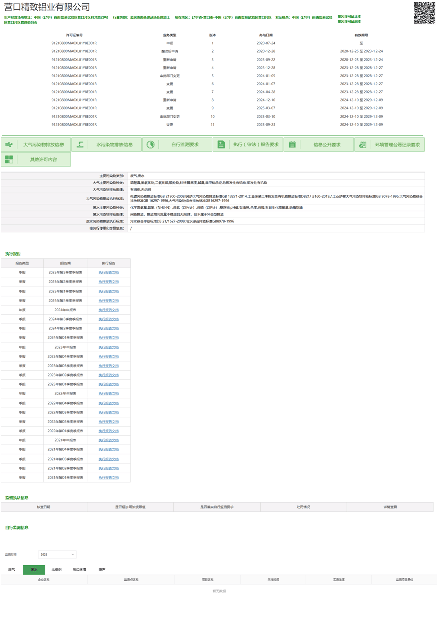Open the 排污许可证副本 link
Viewport: 438px width, 629px height.
pos(349,22)
